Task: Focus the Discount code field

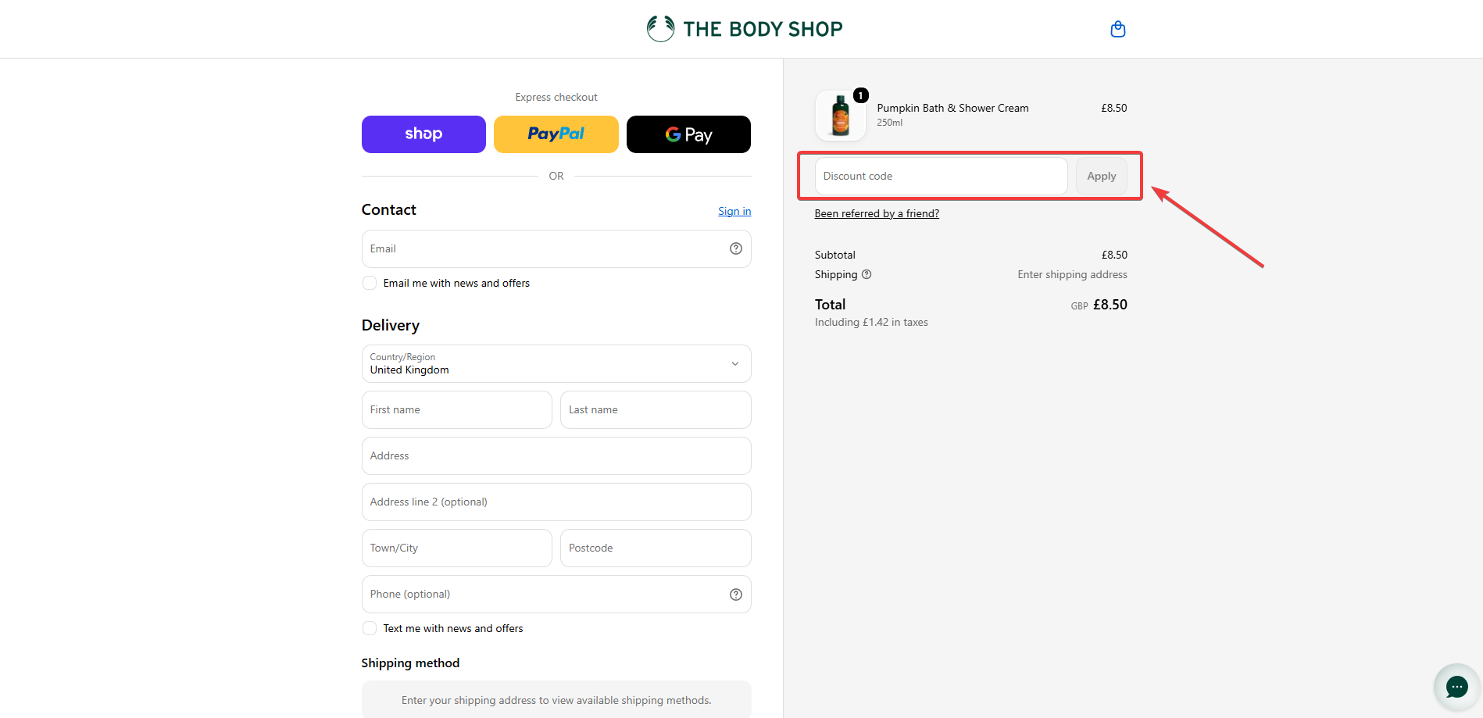Action: [x=941, y=177]
